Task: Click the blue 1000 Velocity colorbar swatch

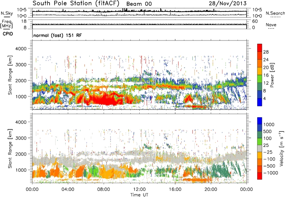Action: point(260,121)
